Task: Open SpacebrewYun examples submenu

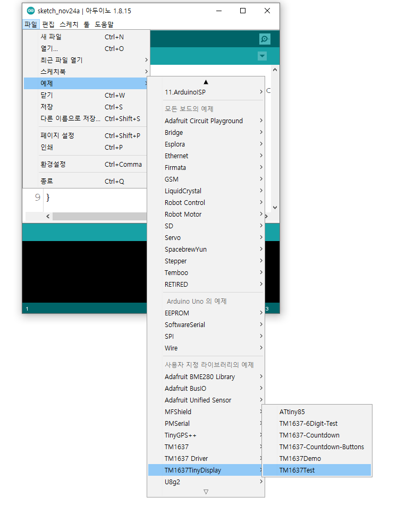Action: (x=206, y=249)
